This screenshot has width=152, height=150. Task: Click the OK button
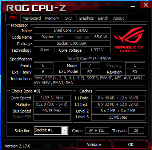[x=131, y=145]
